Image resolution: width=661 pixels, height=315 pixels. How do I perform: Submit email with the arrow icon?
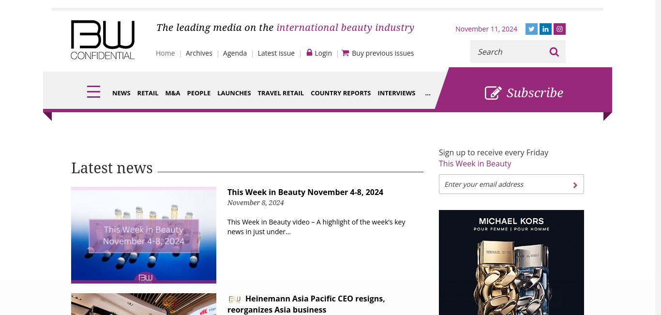pyautogui.click(x=575, y=185)
